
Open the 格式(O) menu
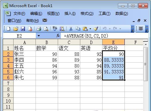pyautogui.click(x=87, y=14)
